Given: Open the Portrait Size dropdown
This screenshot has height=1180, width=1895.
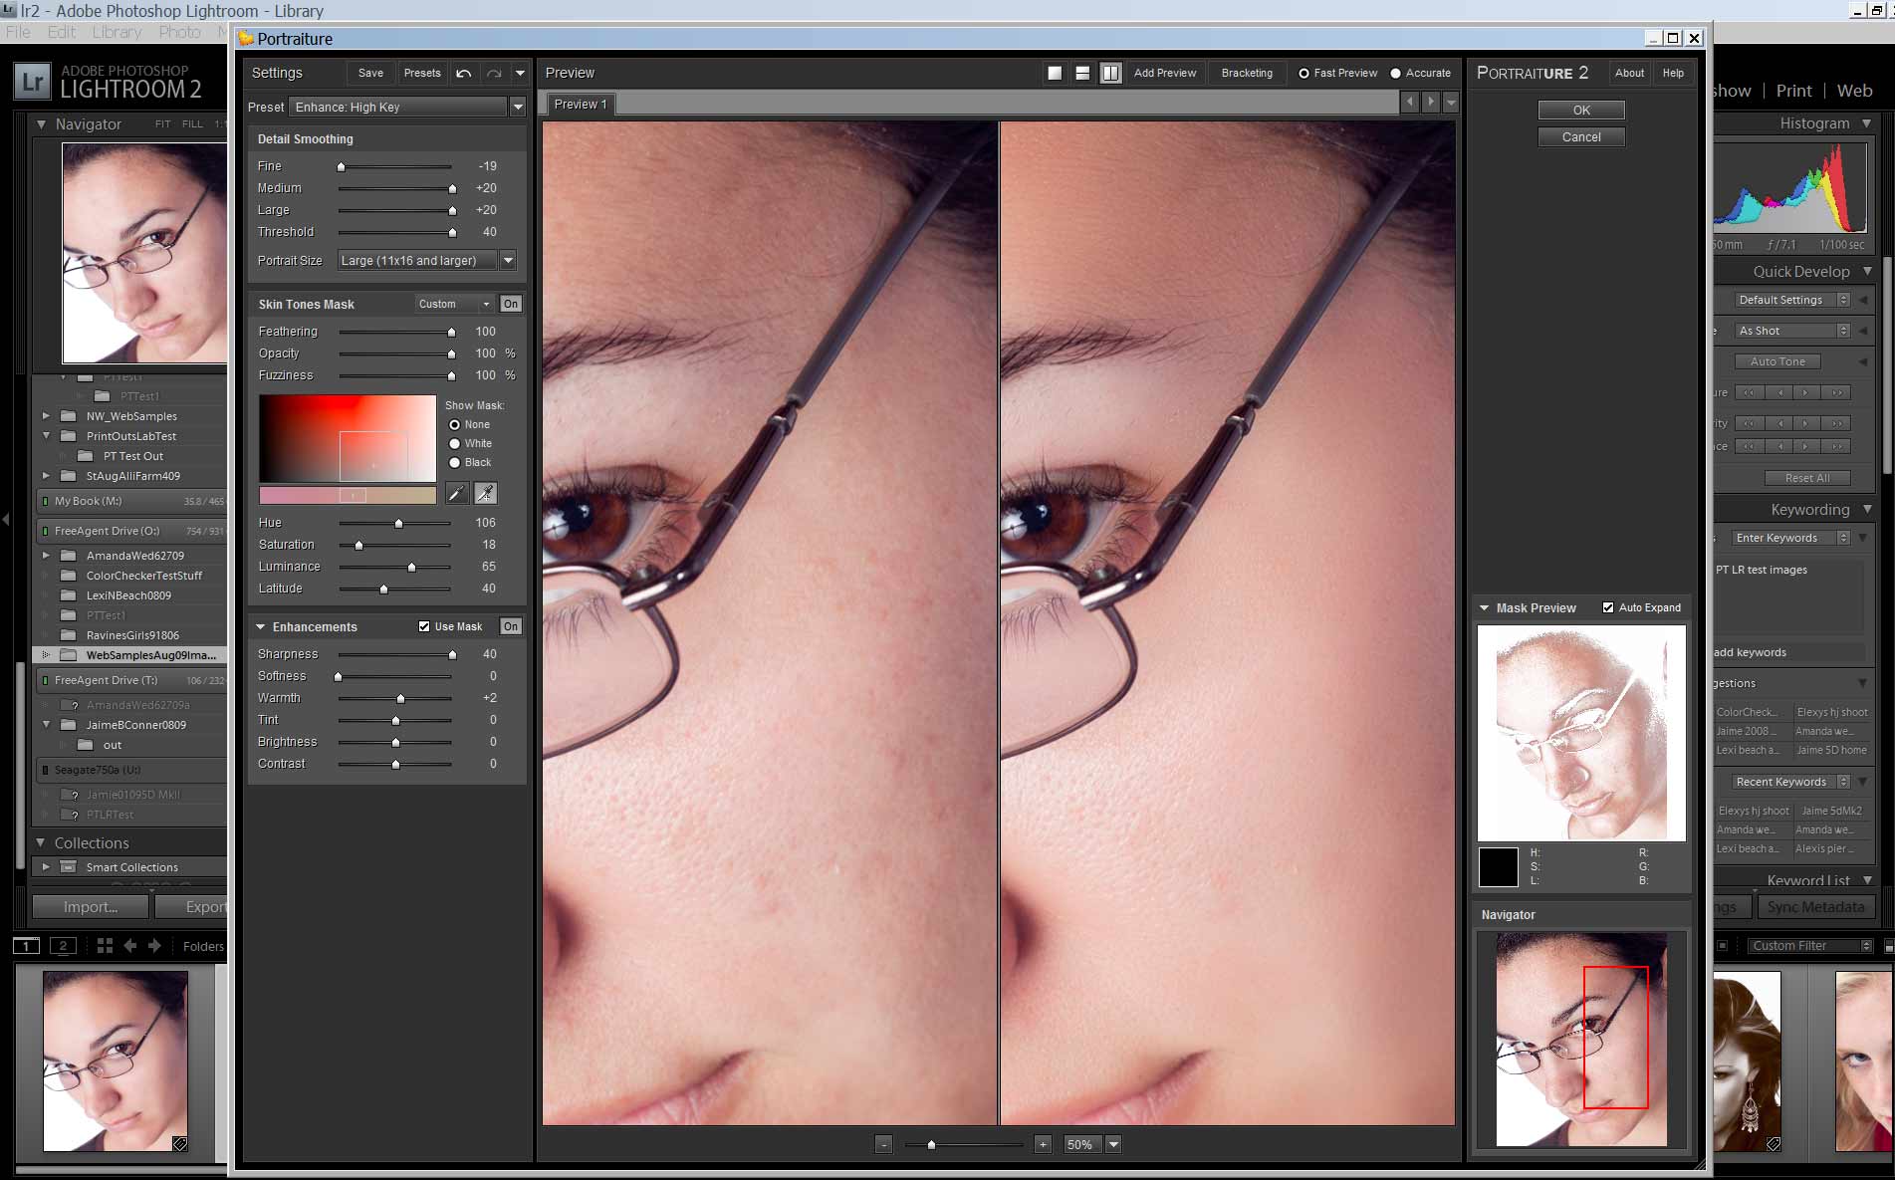Looking at the screenshot, I should [508, 260].
